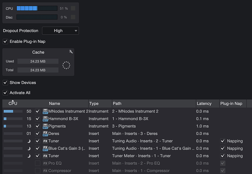Image resolution: width=252 pixels, height=174 pixels.
Task: Open Dropout Protection dropdown set to High
Action: [60, 31]
